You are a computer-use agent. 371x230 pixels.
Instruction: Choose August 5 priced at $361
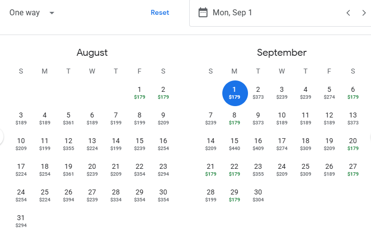pyautogui.click(x=68, y=118)
